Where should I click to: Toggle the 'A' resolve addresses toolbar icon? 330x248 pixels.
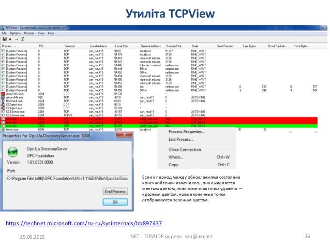[10, 39]
